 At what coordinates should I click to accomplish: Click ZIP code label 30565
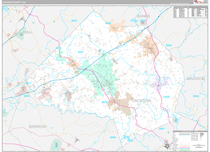pos(167,97)
